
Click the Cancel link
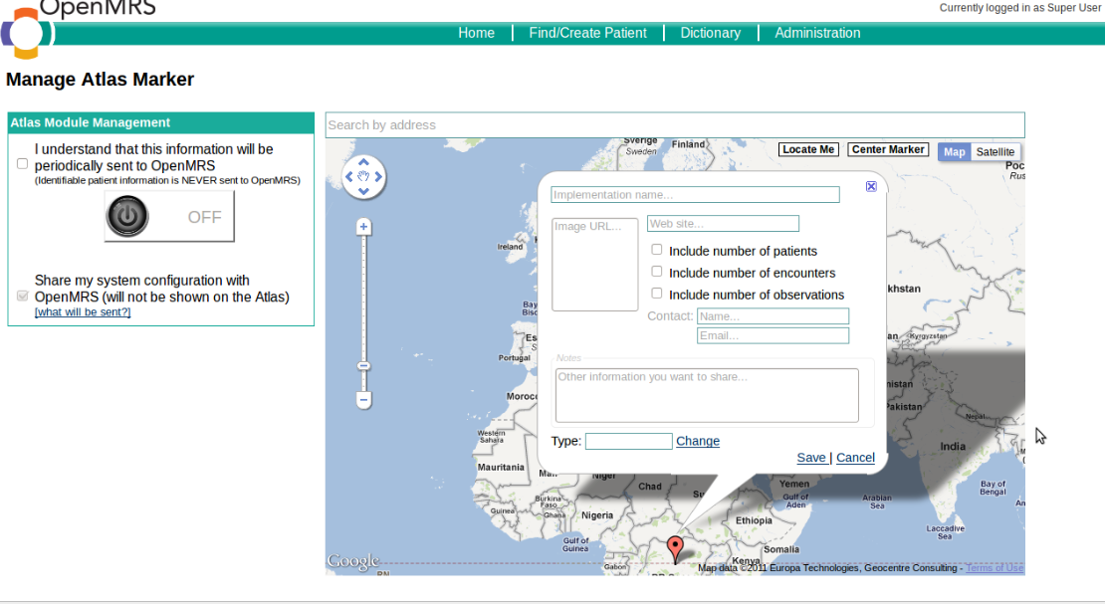click(855, 458)
